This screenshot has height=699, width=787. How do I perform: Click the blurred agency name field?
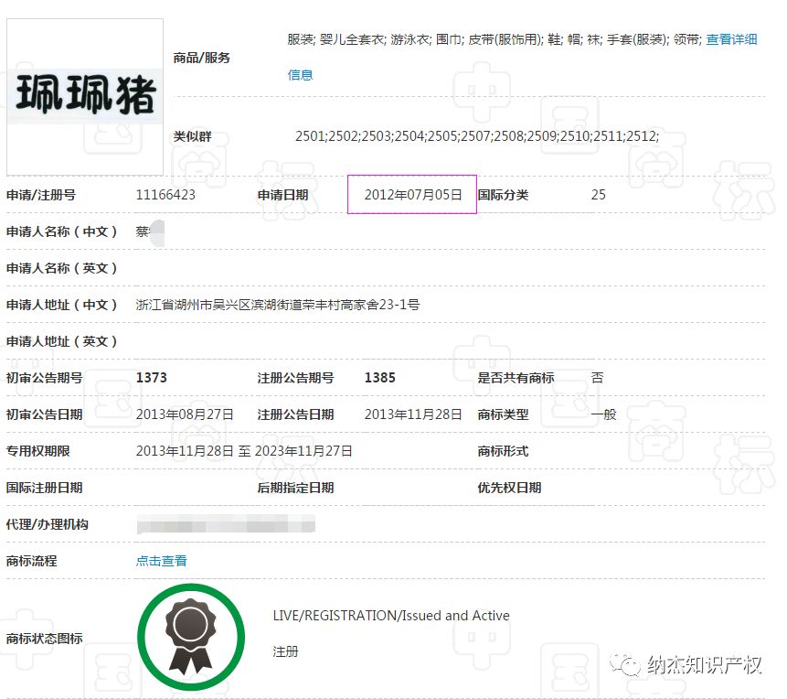[227, 523]
